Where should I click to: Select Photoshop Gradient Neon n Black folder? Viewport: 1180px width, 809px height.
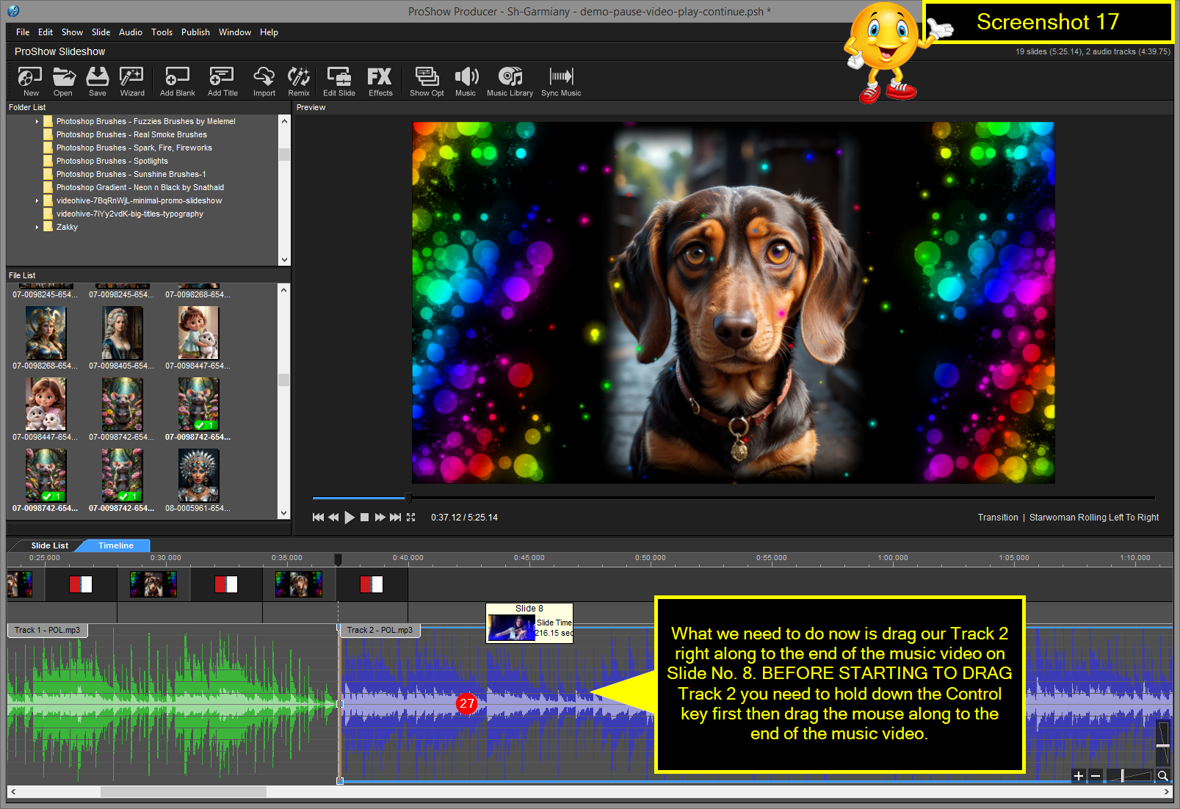point(140,188)
